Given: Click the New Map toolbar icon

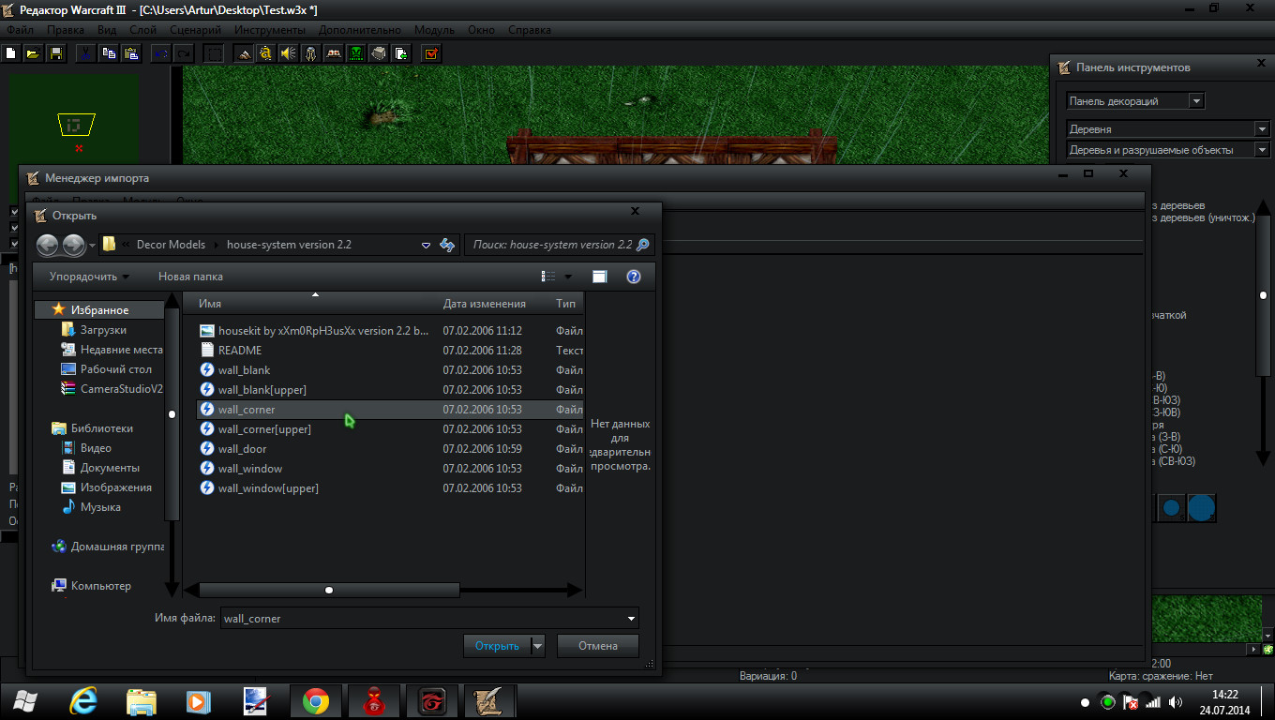Looking at the screenshot, I should point(11,53).
